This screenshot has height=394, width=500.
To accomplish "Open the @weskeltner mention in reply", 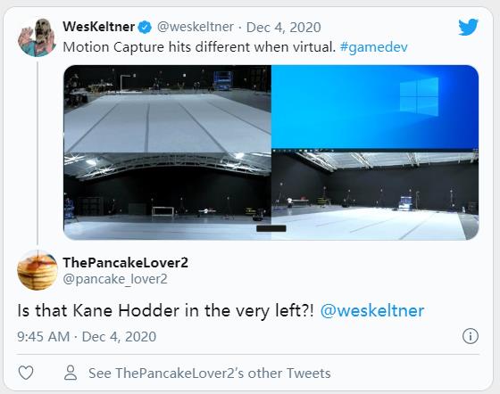I will (x=371, y=310).
